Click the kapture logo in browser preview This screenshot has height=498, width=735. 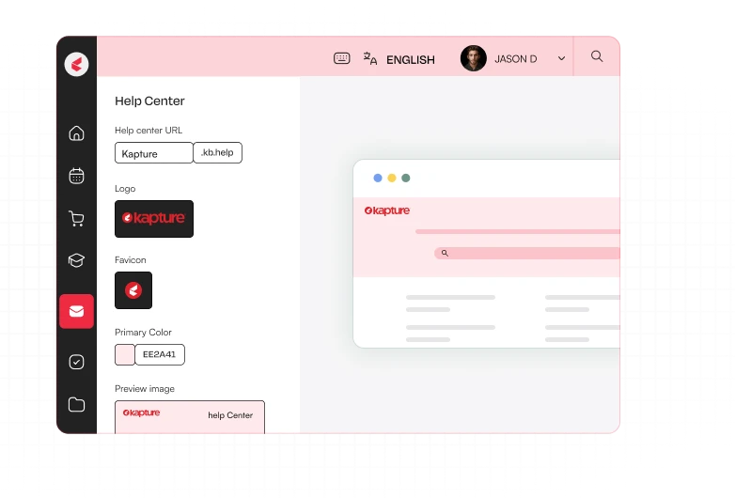387,210
